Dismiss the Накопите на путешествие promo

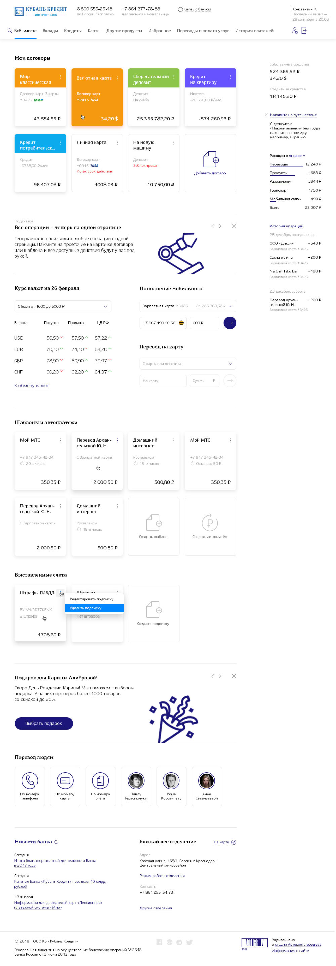(x=266, y=115)
